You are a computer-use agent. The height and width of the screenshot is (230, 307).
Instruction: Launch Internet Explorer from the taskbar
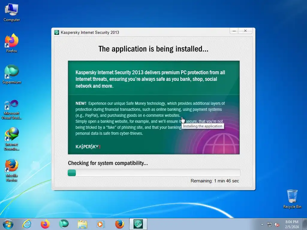tap(27, 224)
